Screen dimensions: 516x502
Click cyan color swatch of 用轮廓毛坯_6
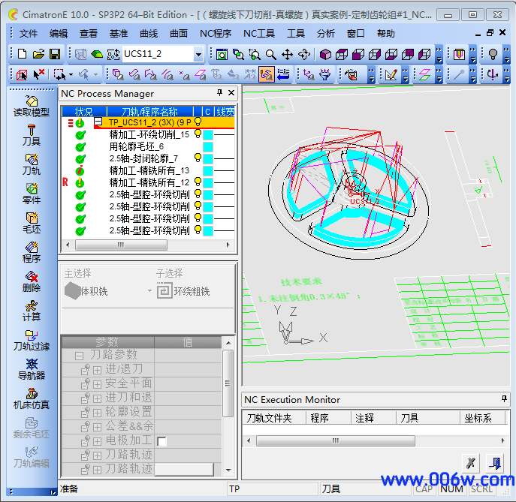[x=207, y=146]
